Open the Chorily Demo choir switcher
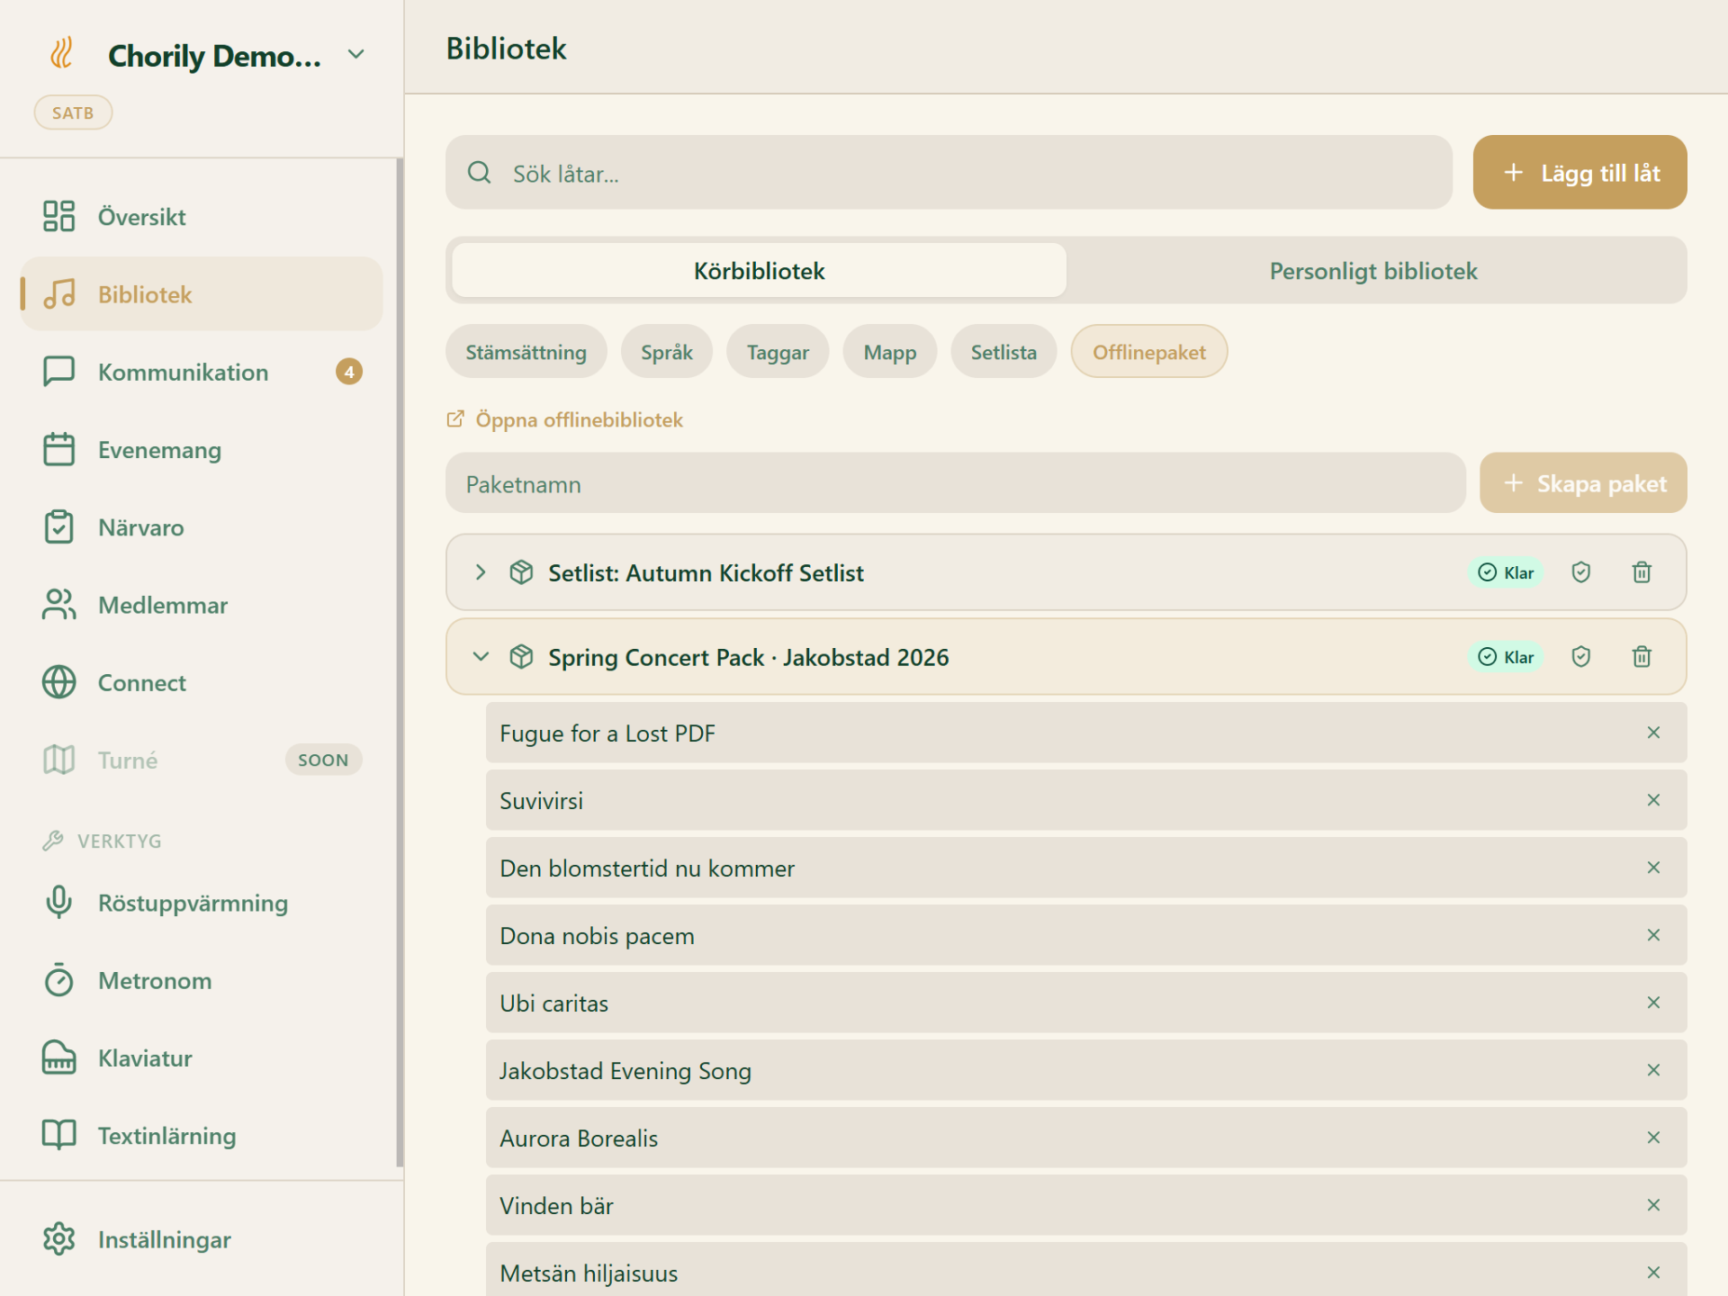Screen dimensions: 1728x1296 pos(356,54)
